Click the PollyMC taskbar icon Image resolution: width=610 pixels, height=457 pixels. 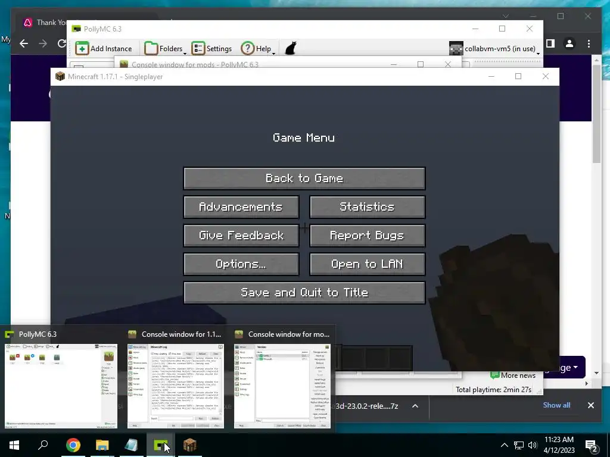(x=160, y=445)
